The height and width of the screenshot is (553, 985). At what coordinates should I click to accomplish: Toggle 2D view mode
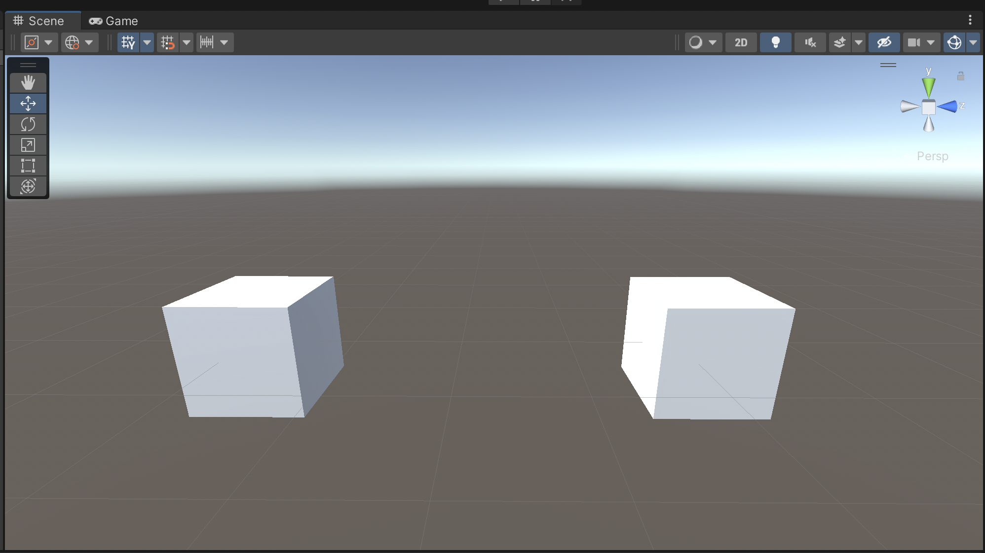(x=741, y=42)
